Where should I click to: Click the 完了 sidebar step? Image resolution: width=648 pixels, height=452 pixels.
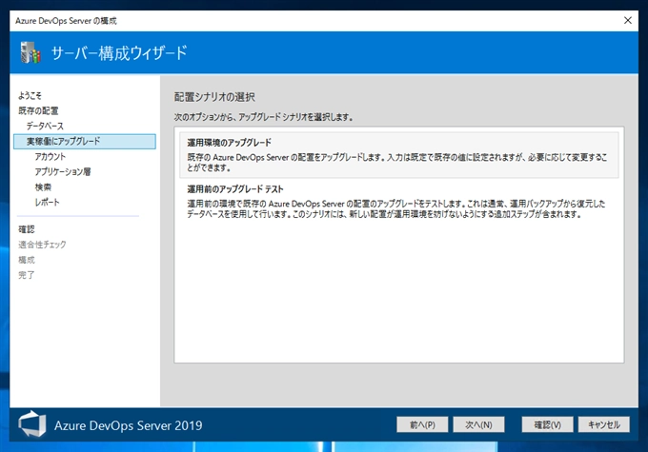click(27, 275)
